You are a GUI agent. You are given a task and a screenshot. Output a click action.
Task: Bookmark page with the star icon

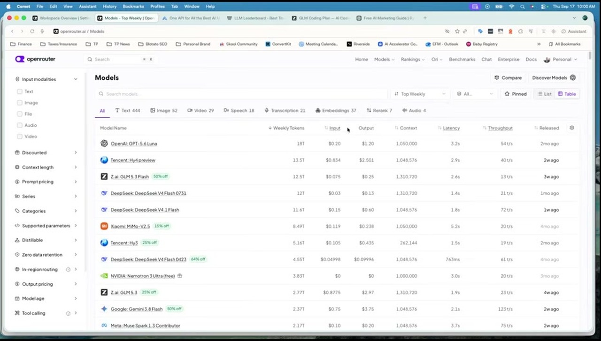point(457,31)
